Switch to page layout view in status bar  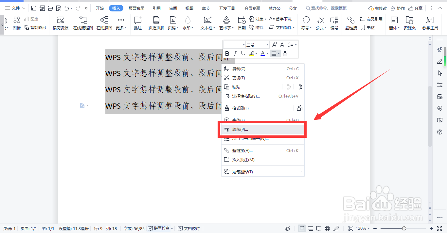302,228
